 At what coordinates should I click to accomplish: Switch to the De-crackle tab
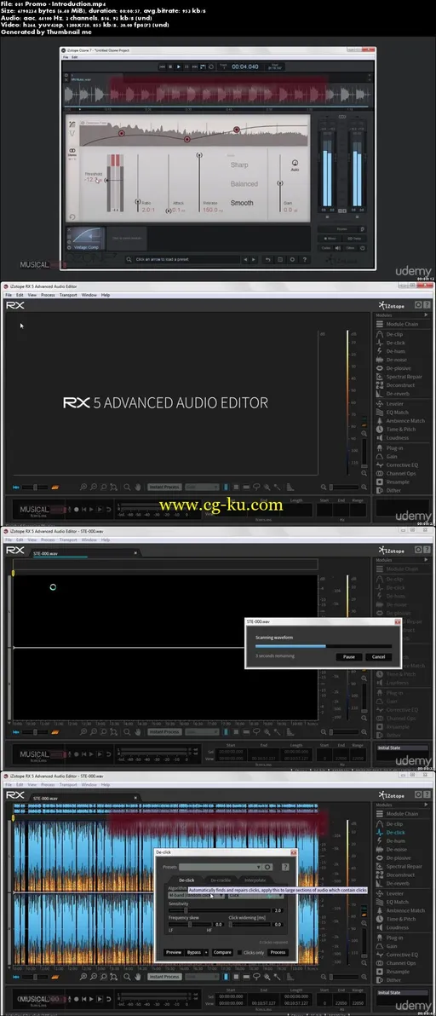point(221,880)
